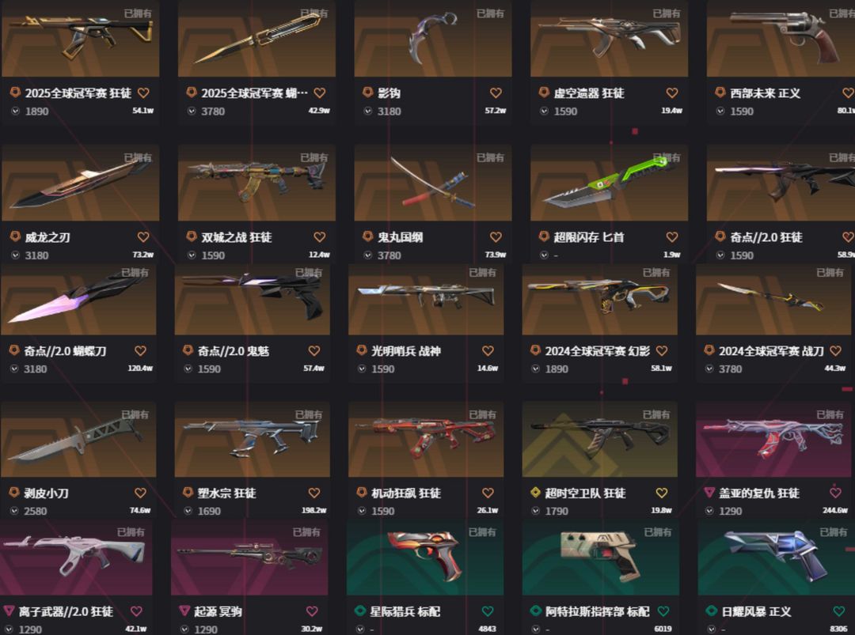Click the 剥皮小刀 2580 price label
Image resolution: width=855 pixels, height=635 pixels.
(36, 512)
